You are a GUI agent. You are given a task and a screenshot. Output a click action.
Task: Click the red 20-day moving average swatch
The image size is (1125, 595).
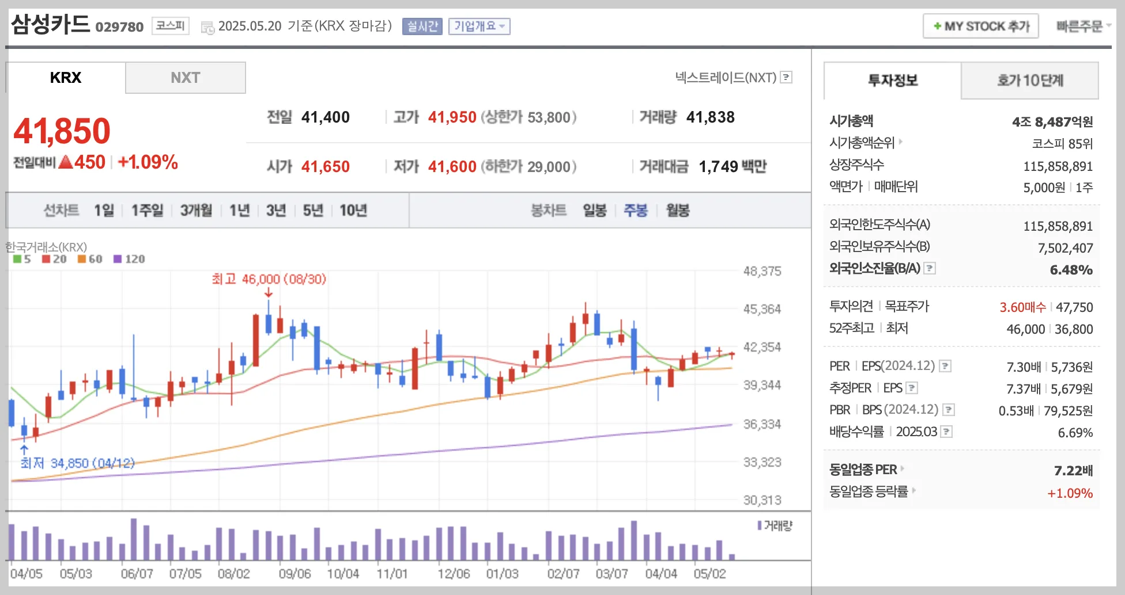(46, 259)
